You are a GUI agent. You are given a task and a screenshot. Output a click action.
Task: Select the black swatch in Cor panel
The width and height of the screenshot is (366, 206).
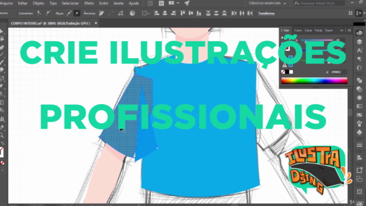tap(287, 72)
